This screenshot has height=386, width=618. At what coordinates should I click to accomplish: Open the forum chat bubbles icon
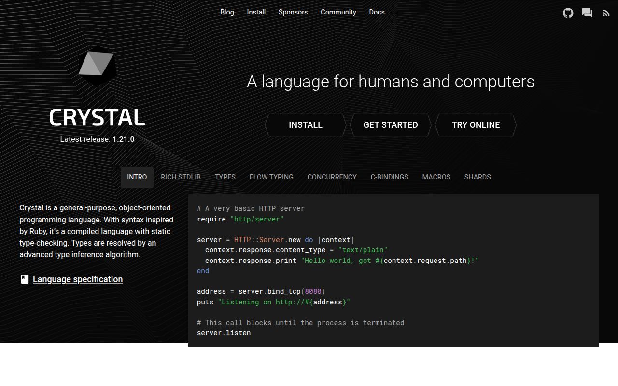[587, 13]
